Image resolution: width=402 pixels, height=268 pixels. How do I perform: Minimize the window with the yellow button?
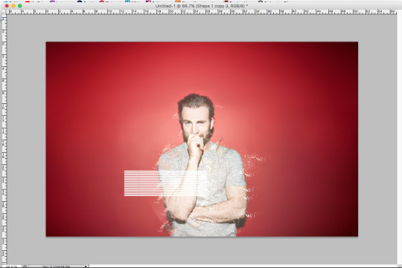13,6
